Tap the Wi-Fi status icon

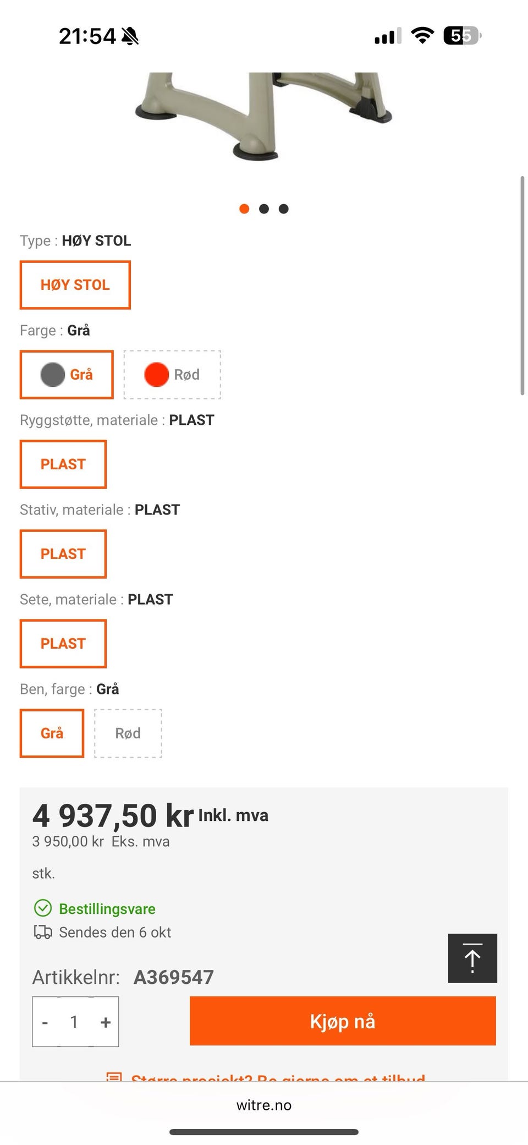pyautogui.click(x=422, y=36)
